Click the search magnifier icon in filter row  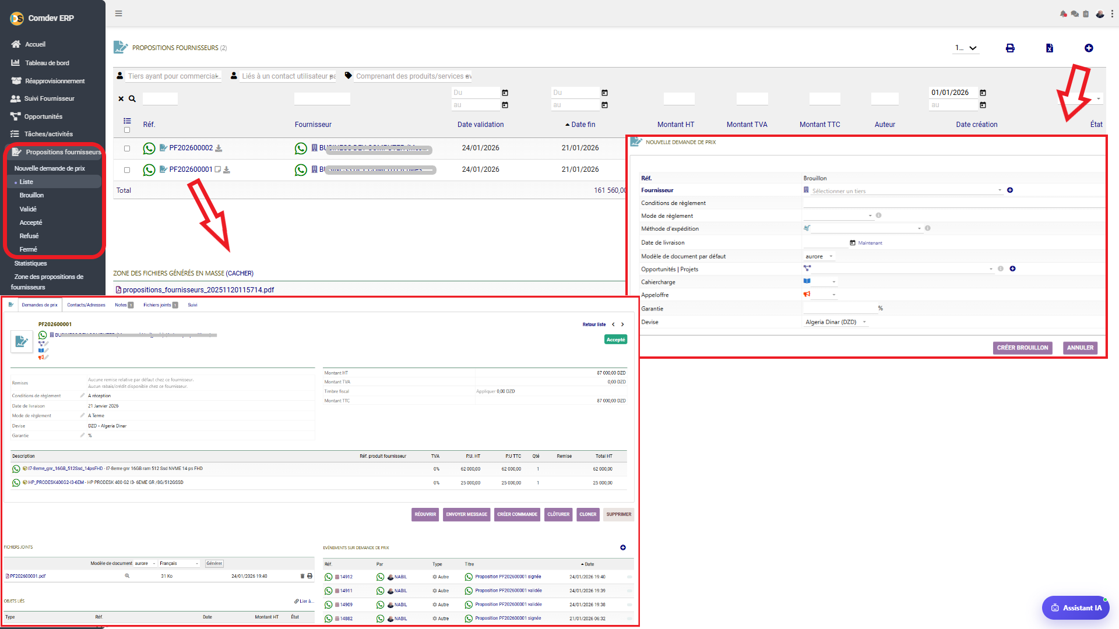tap(132, 99)
